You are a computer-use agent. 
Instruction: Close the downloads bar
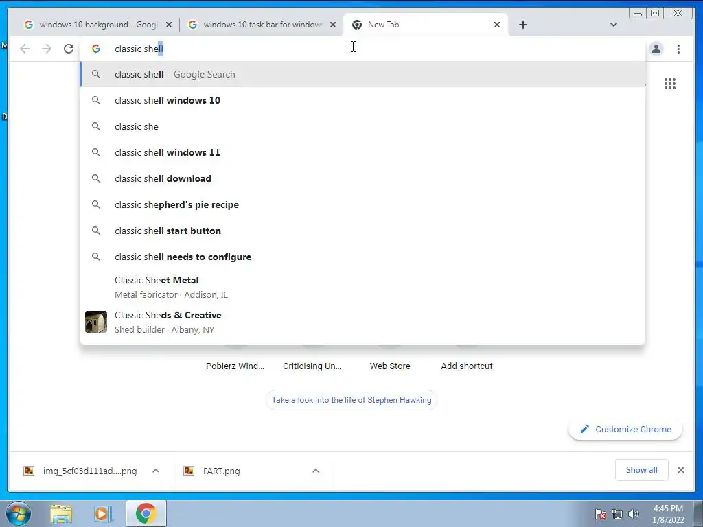(x=680, y=470)
